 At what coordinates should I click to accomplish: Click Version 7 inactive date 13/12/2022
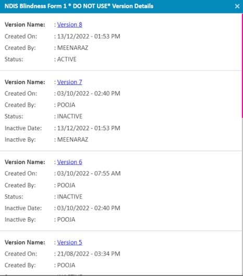tap(73, 128)
